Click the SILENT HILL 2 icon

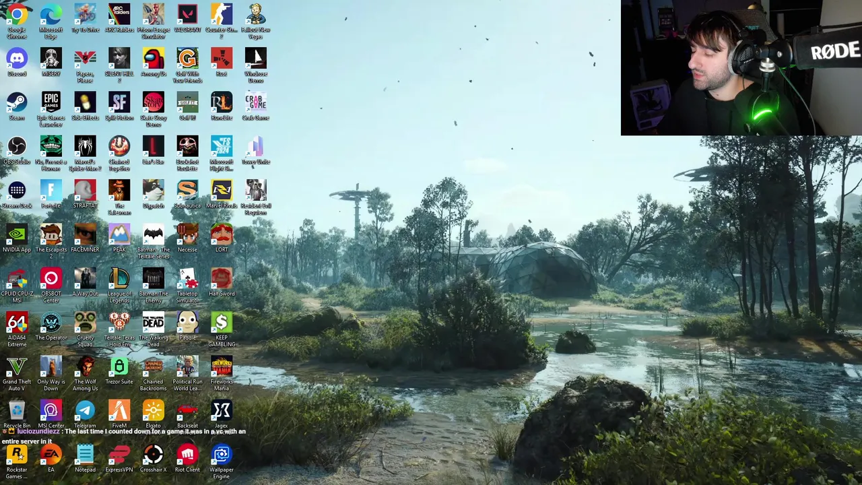[119, 59]
